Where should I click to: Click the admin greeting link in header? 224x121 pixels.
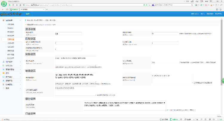pos(195,14)
